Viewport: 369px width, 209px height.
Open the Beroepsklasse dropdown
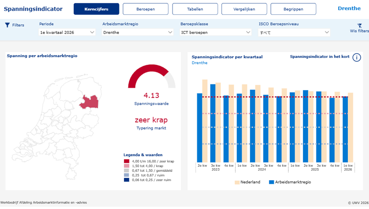(x=215, y=32)
